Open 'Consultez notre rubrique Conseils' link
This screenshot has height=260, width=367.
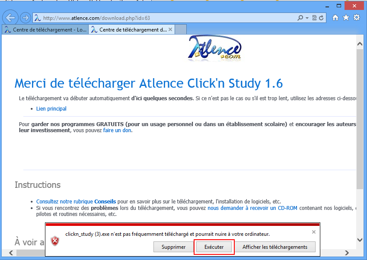click(76, 202)
